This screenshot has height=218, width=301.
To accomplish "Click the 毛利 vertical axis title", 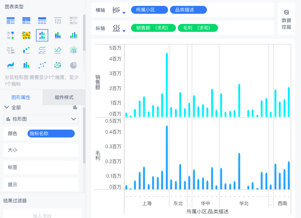I will coord(98,156).
